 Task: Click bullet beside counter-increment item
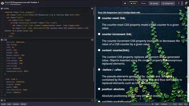pyautogui.click(x=99, y=34)
